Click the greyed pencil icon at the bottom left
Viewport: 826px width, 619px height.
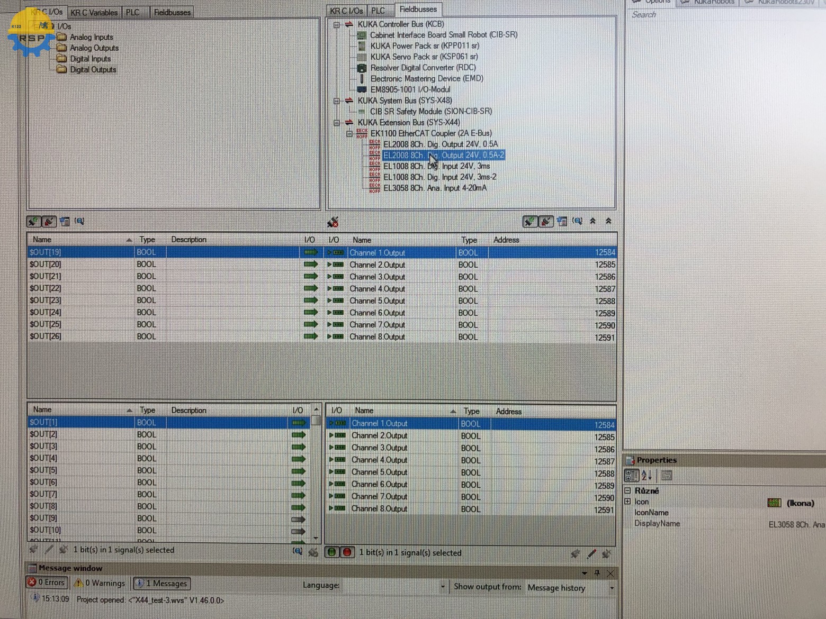[x=49, y=550]
